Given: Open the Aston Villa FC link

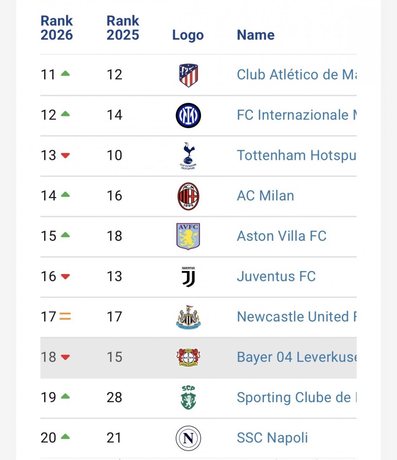Looking at the screenshot, I should coord(282,236).
